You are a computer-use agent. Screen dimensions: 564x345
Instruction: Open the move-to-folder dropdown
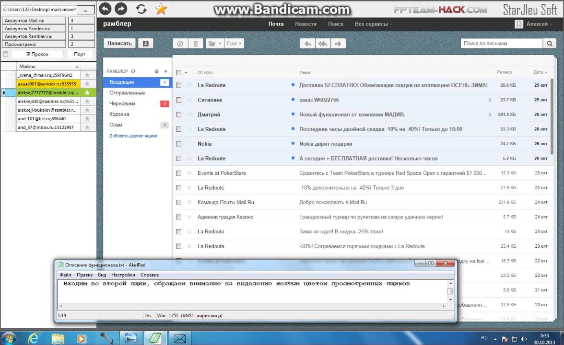tap(215, 44)
